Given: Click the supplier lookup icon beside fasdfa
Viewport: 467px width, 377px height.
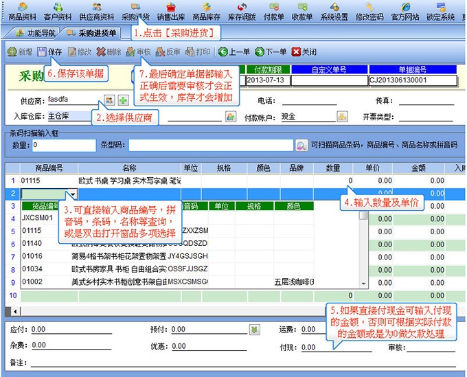Looking at the screenshot, I should coord(109,100).
